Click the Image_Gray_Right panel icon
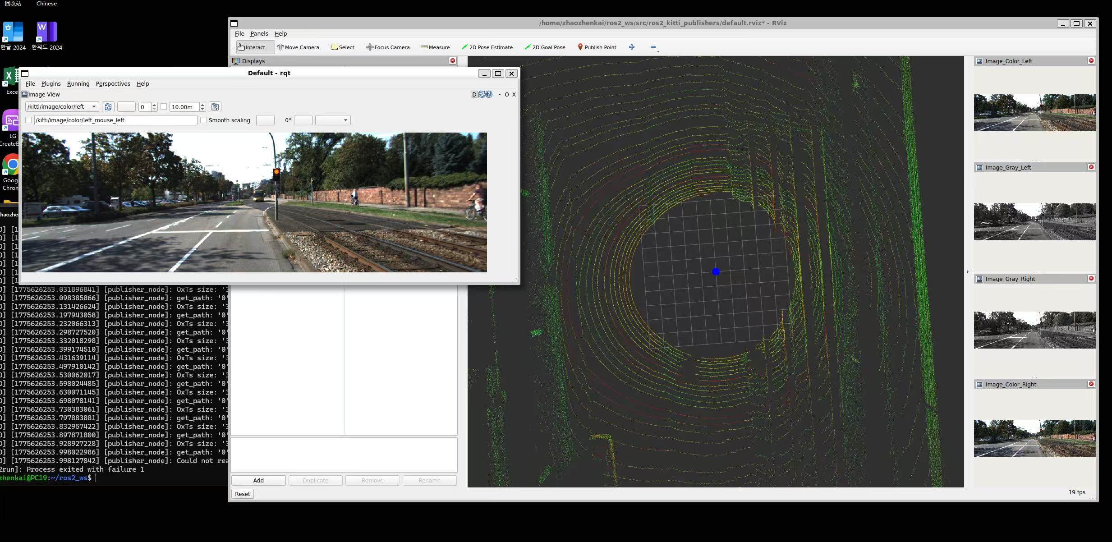The width and height of the screenshot is (1112, 542). point(979,279)
